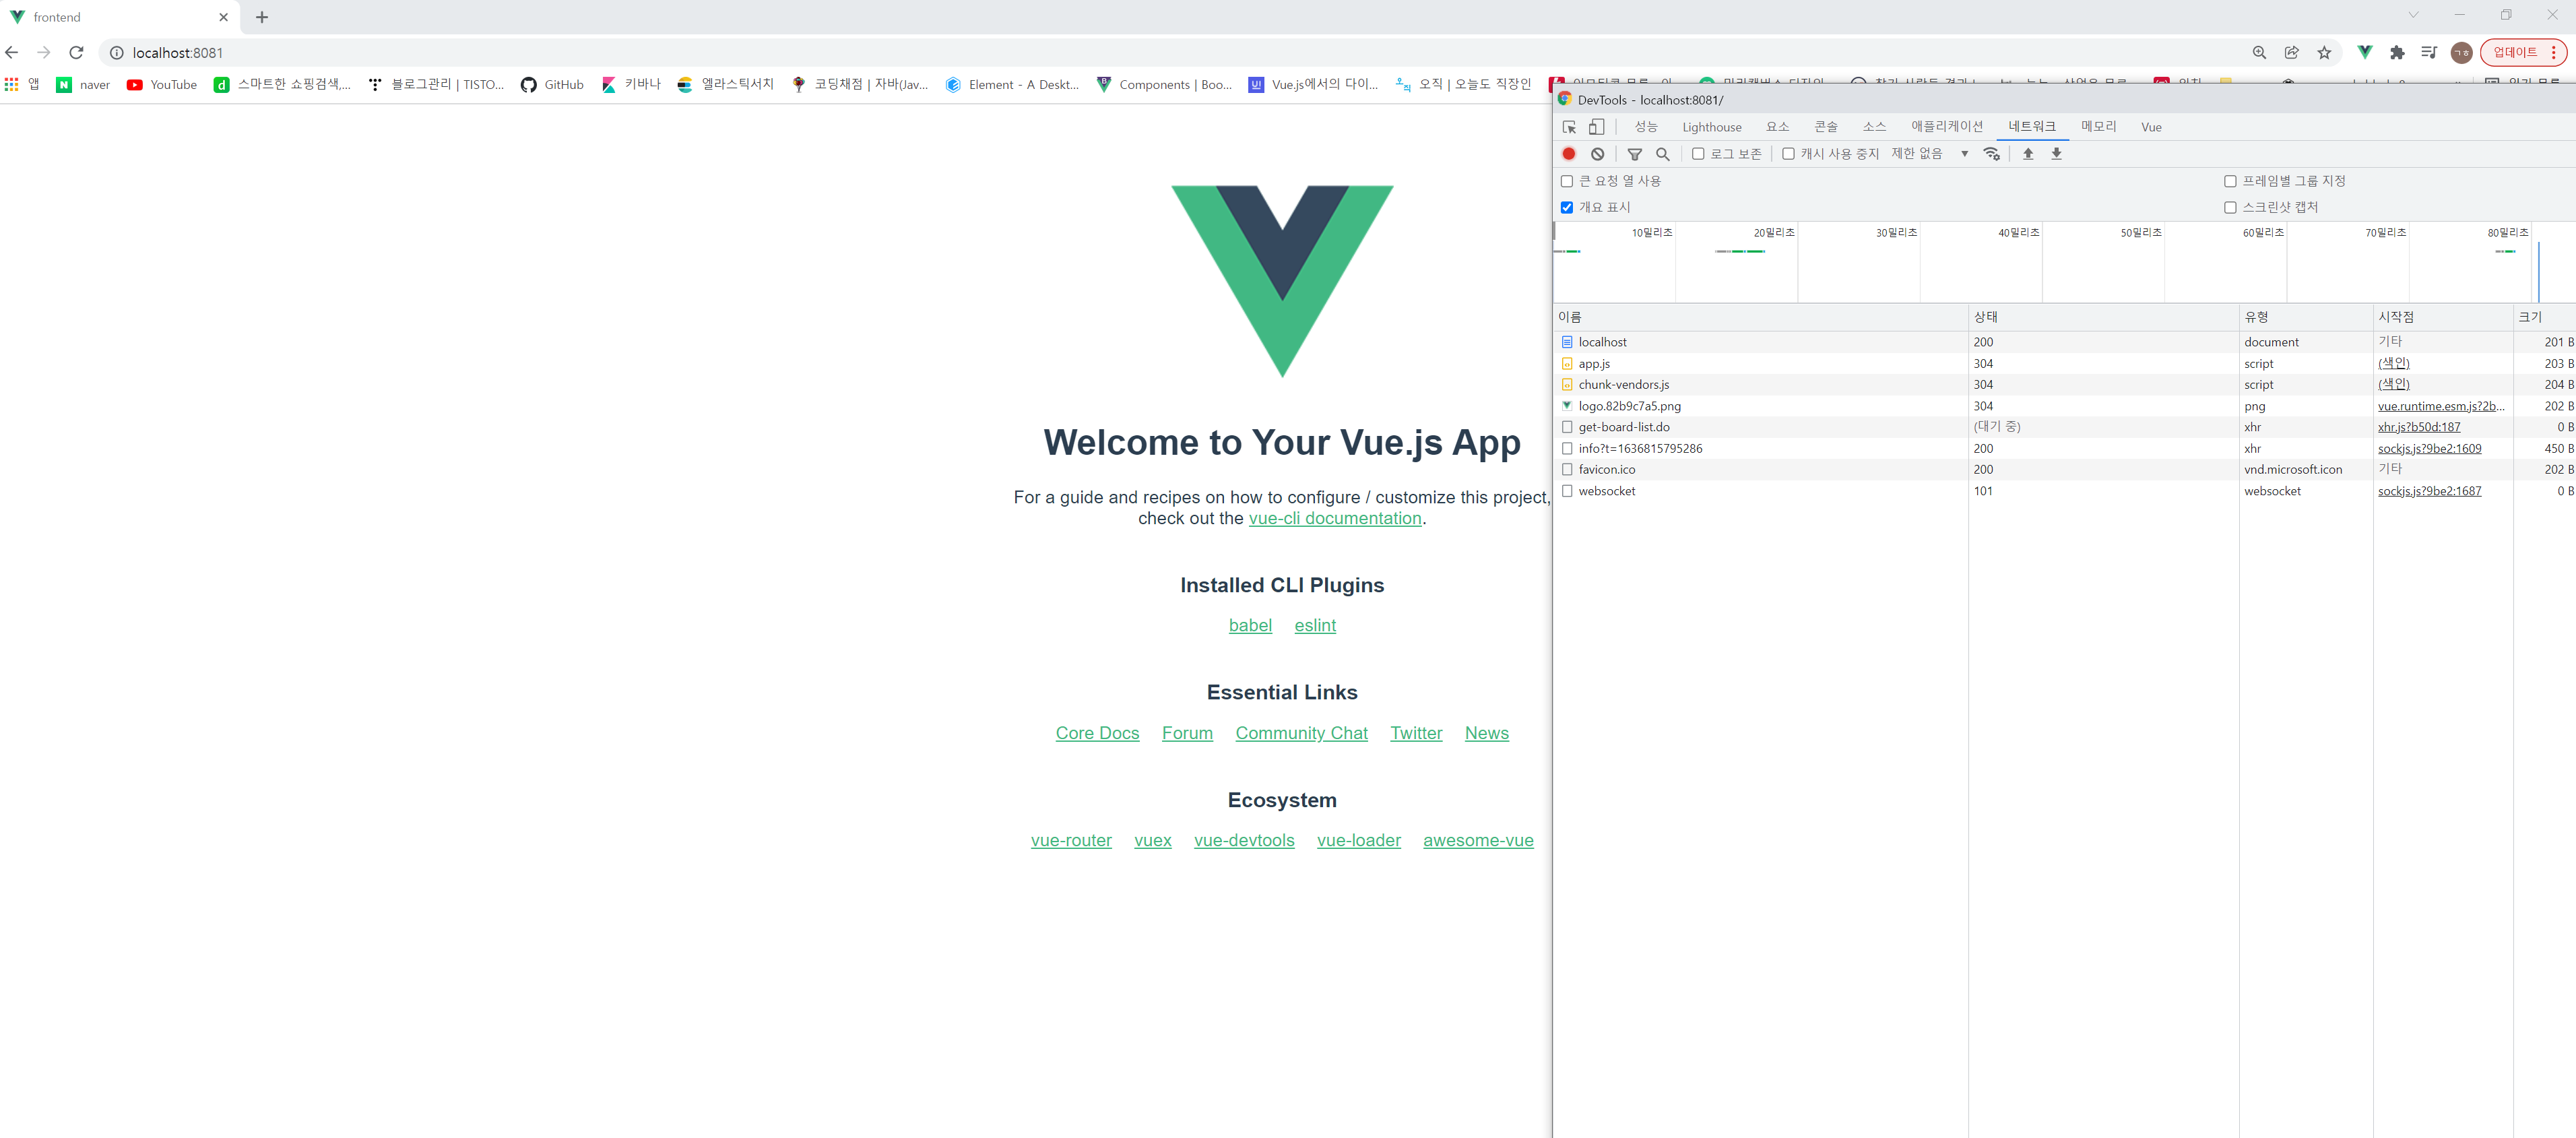
Task: Toggle the network filter funnel icon
Action: click(1634, 154)
